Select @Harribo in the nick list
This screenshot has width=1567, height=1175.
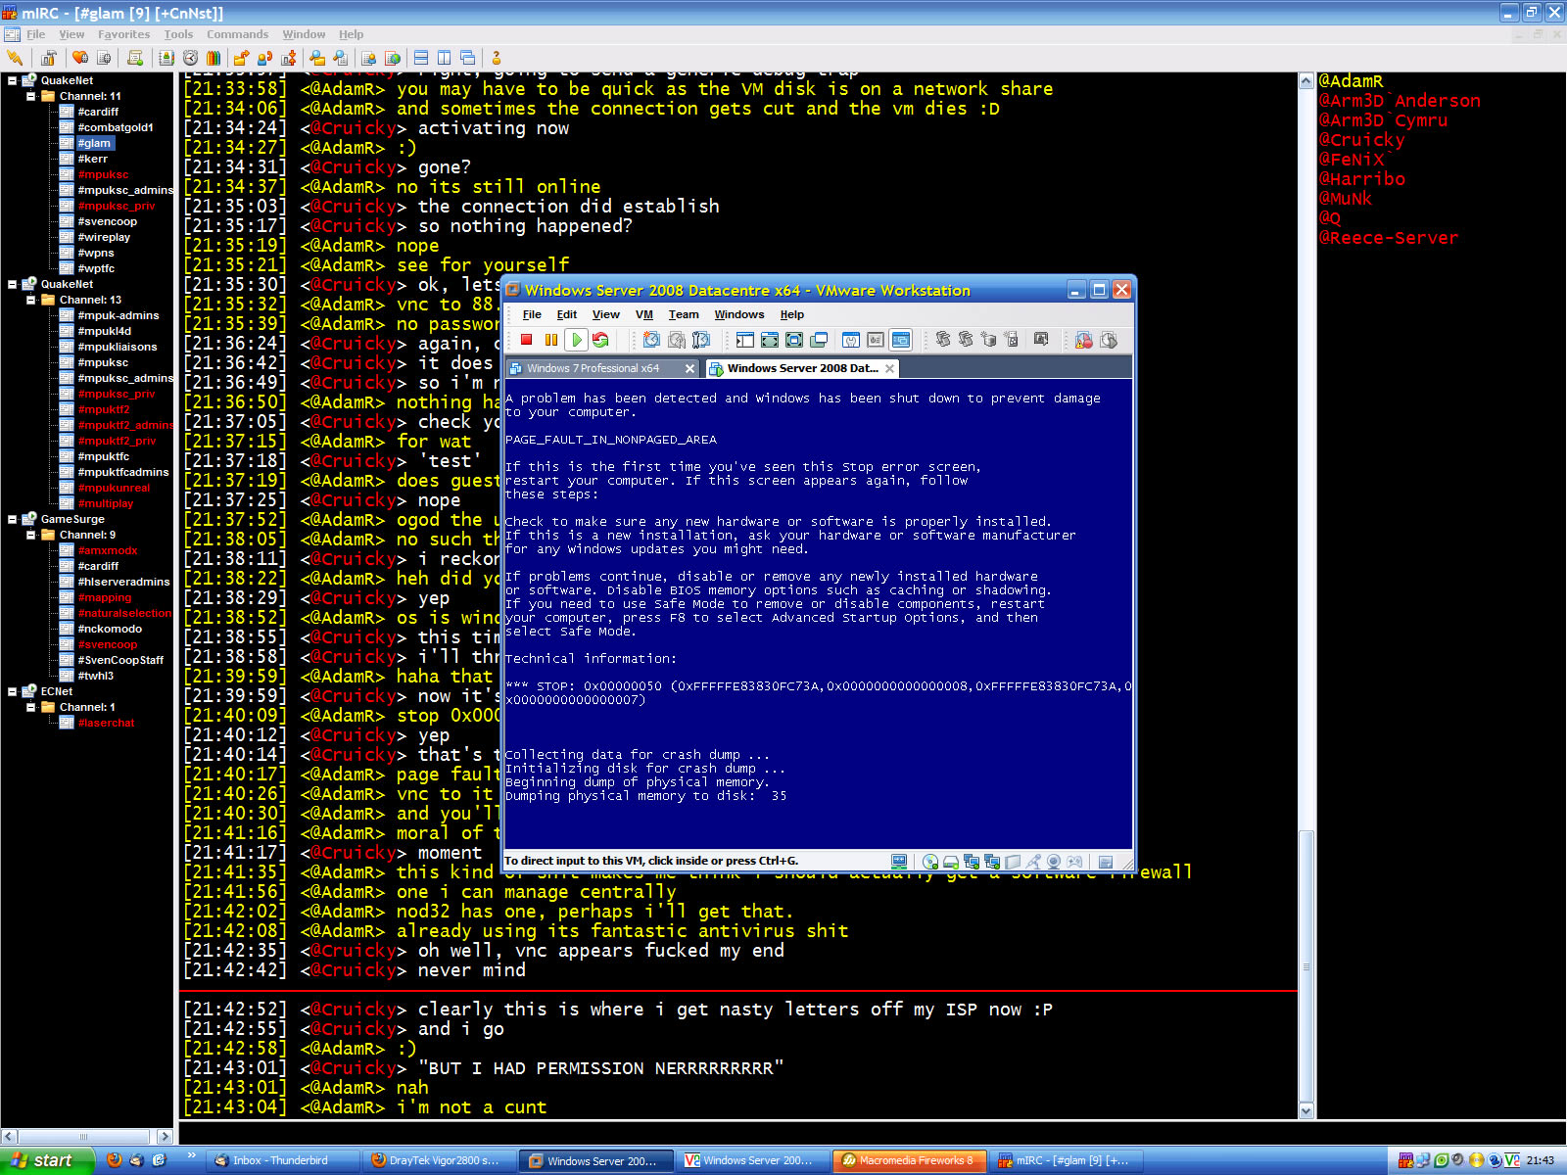click(1362, 179)
